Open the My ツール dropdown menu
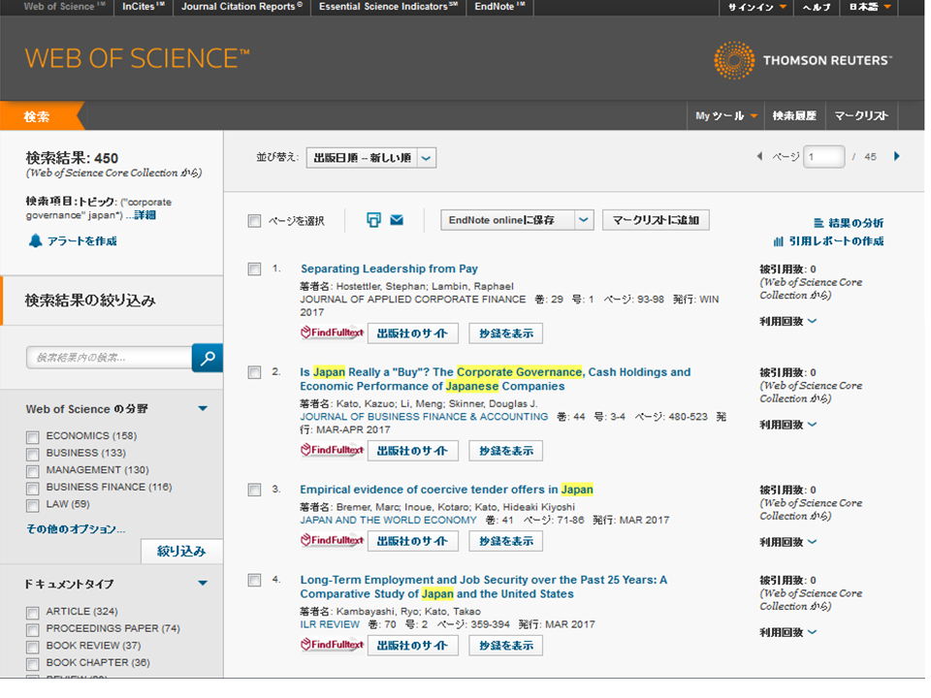This screenshot has height=698, width=931. tap(725, 115)
